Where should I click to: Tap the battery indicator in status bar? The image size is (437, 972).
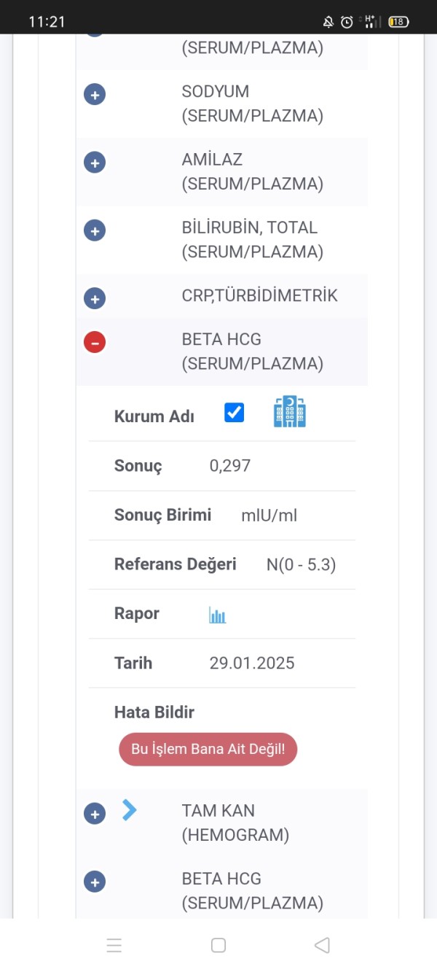(x=398, y=22)
